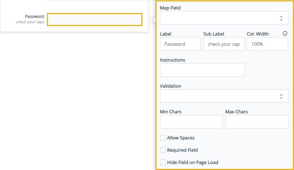Click the Map Field heading text
Viewport: 294px width, 170px height.
coord(170,8)
